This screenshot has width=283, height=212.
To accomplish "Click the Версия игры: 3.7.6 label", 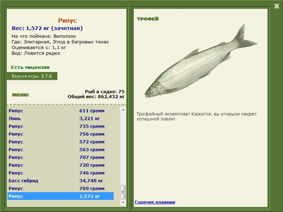I will tap(32, 76).
